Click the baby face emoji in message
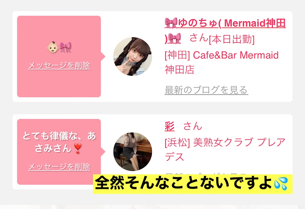305x209 pixels. [53, 47]
